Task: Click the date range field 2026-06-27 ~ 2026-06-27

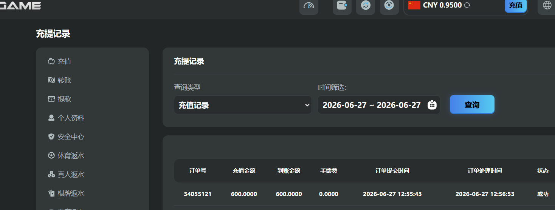Action: pyautogui.click(x=379, y=105)
